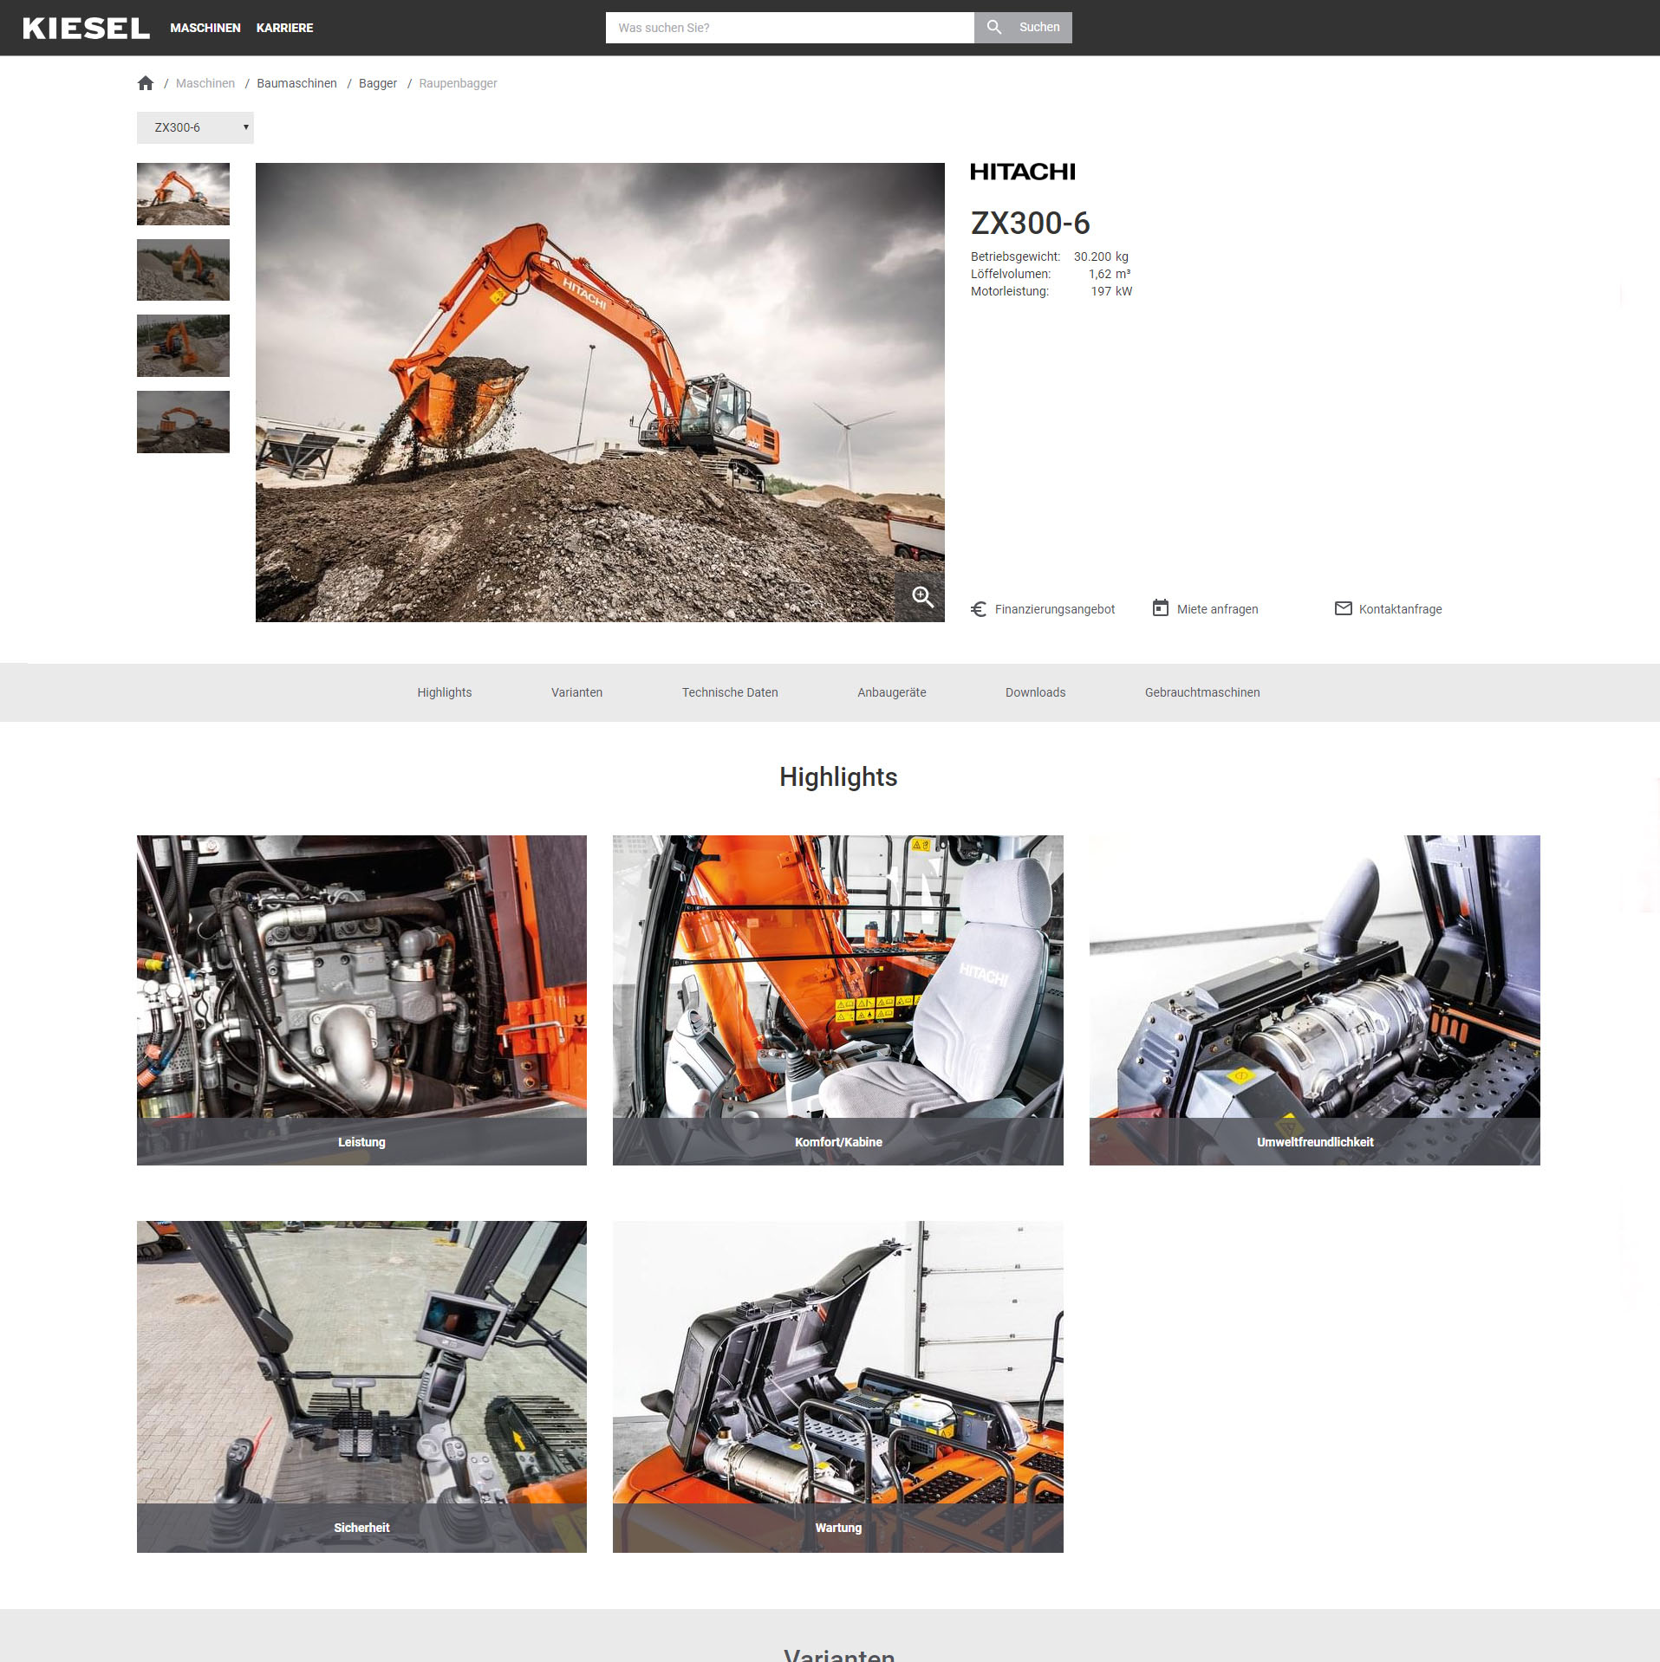Click the Maschinen breadcrumb link
The image size is (1660, 1662).
(x=205, y=83)
